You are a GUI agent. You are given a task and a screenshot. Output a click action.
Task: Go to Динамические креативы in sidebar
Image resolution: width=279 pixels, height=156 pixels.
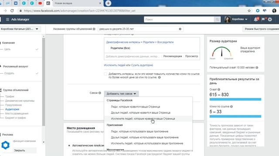click(x=20, y=101)
